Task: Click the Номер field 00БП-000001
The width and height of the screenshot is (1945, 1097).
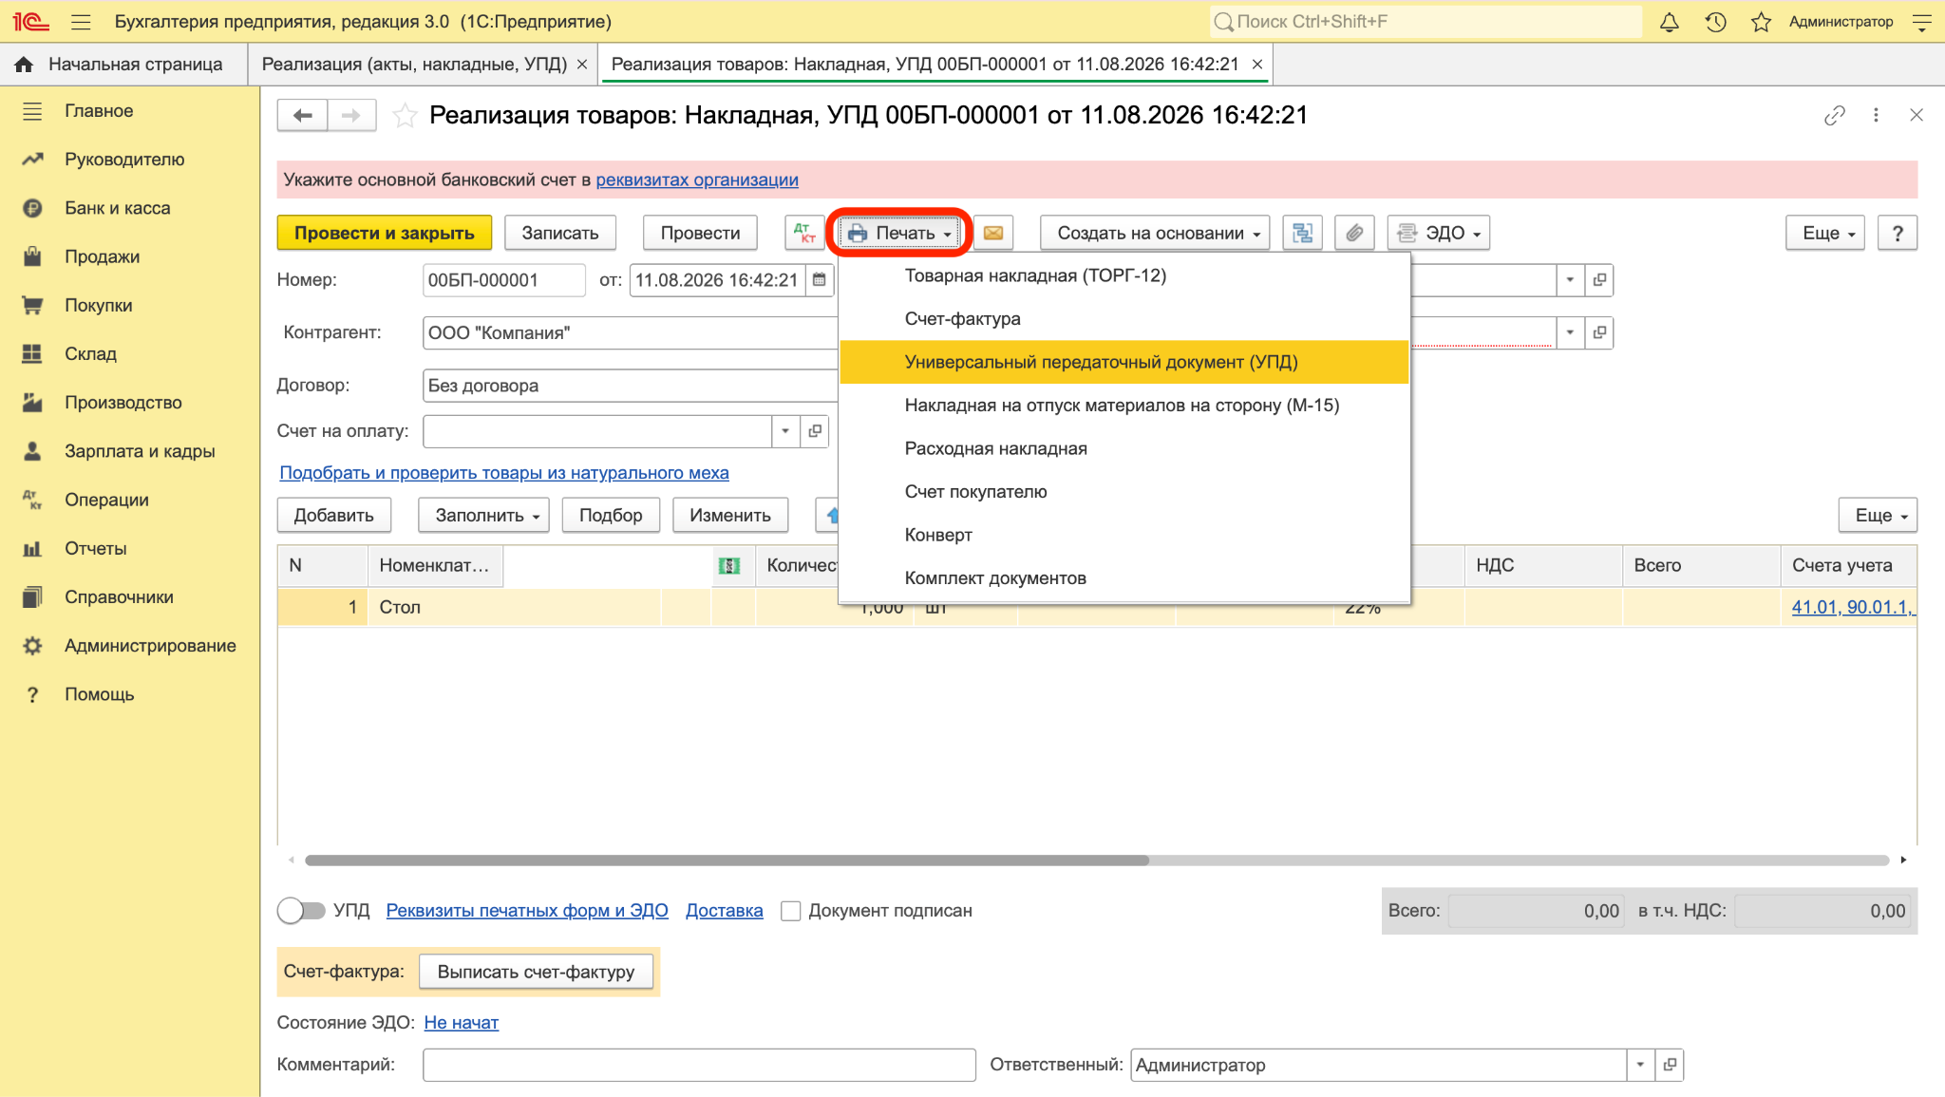Action: pos(503,280)
